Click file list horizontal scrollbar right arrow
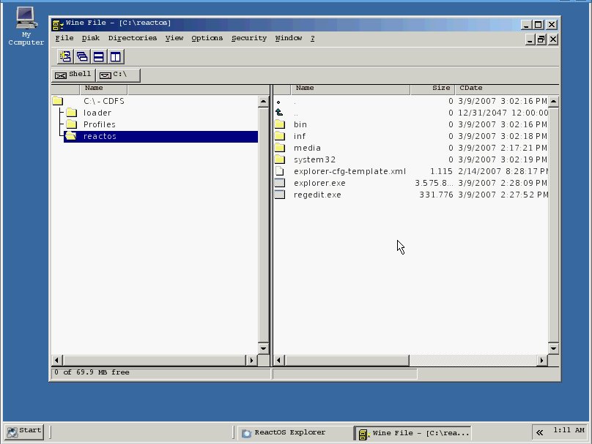The height and width of the screenshot is (444, 592). (x=542, y=361)
